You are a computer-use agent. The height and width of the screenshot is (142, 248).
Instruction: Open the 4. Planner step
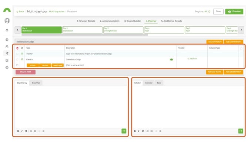coord(151,21)
